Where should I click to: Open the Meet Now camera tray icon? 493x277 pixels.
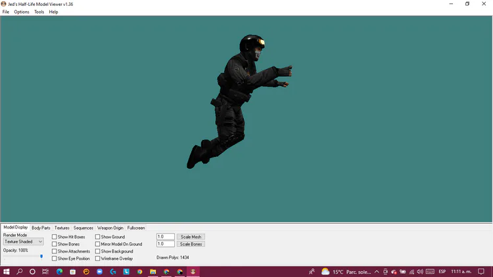(x=385, y=272)
